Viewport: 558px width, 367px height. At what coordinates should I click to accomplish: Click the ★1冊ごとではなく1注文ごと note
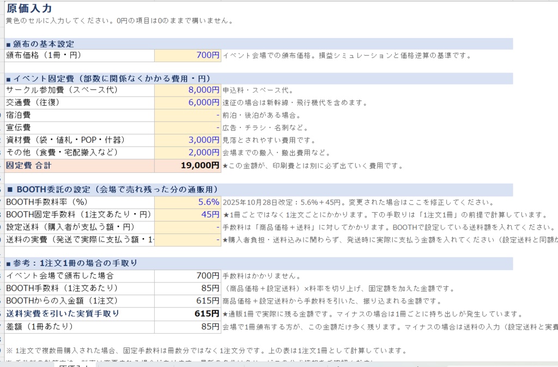coord(385,215)
